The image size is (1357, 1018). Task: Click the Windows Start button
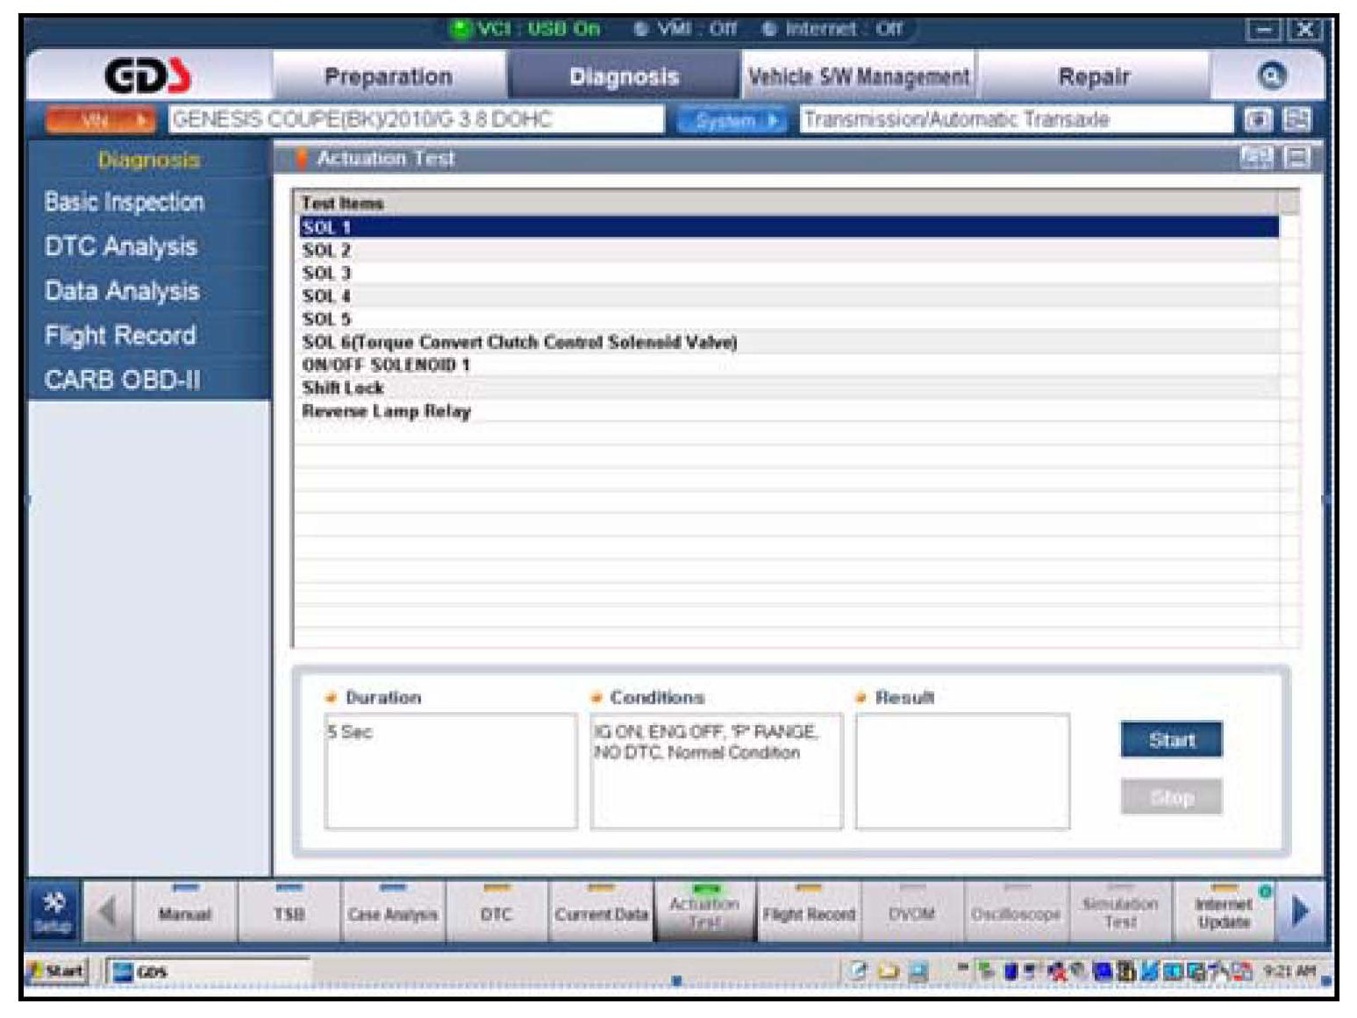pos(58,971)
